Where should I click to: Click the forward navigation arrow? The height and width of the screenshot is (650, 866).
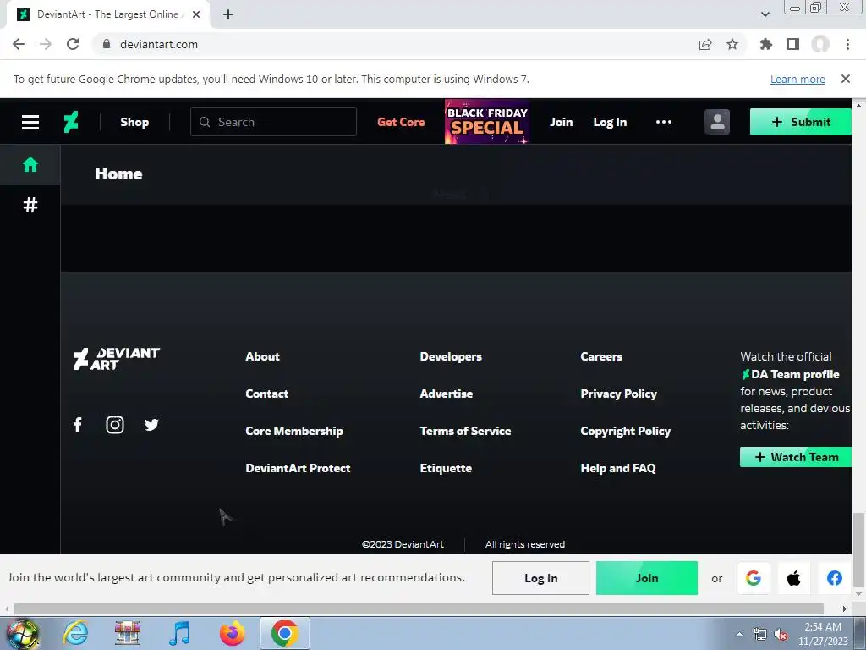click(46, 44)
